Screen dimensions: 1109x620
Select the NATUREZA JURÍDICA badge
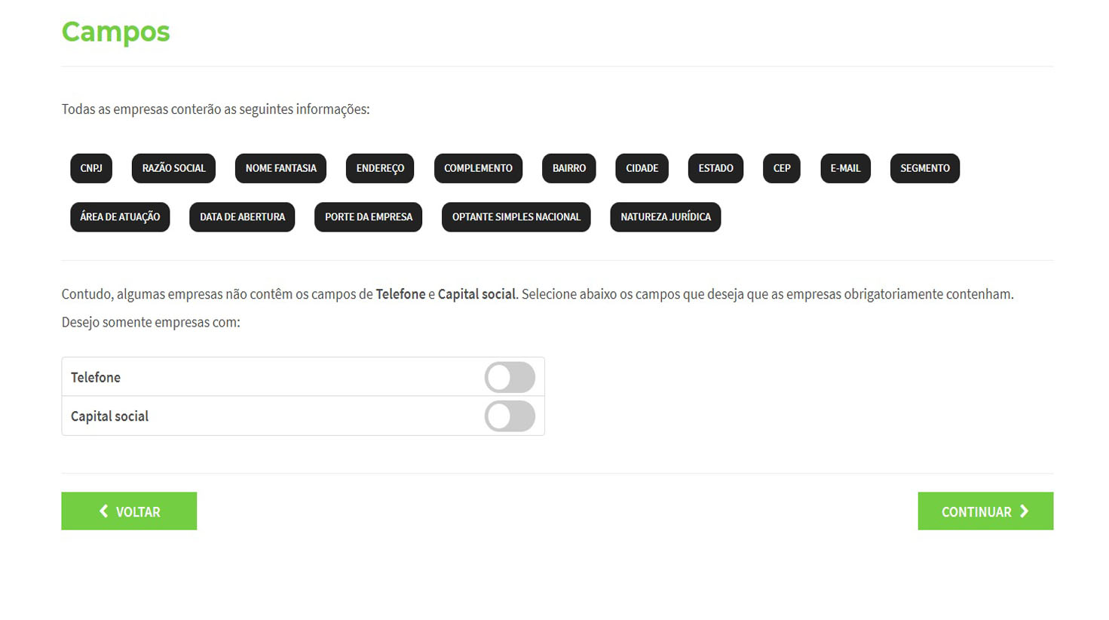[x=666, y=217]
